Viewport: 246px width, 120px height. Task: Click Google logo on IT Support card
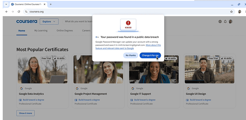click(x=133, y=88)
